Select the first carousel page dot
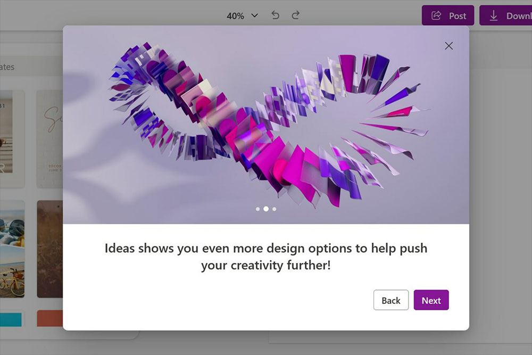This screenshot has height=355, width=532. tap(258, 209)
